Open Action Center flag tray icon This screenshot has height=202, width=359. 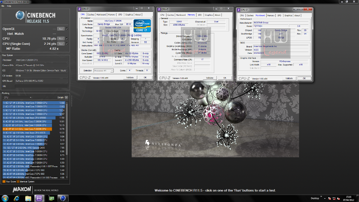[330, 198]
